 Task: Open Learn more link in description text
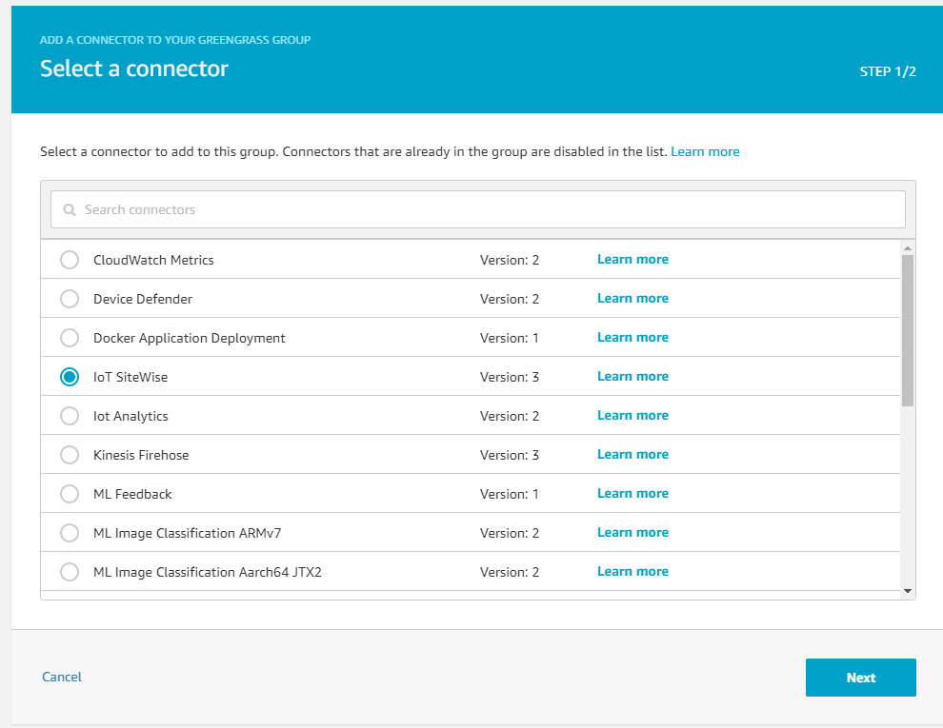click(705, 151)
